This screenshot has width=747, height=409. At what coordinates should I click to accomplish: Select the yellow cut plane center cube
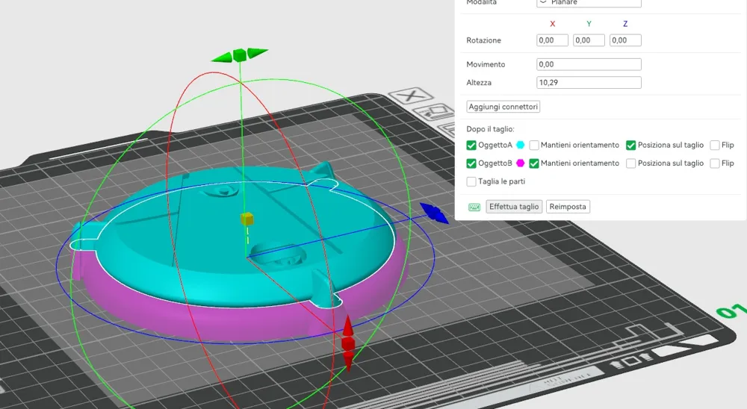247,219
